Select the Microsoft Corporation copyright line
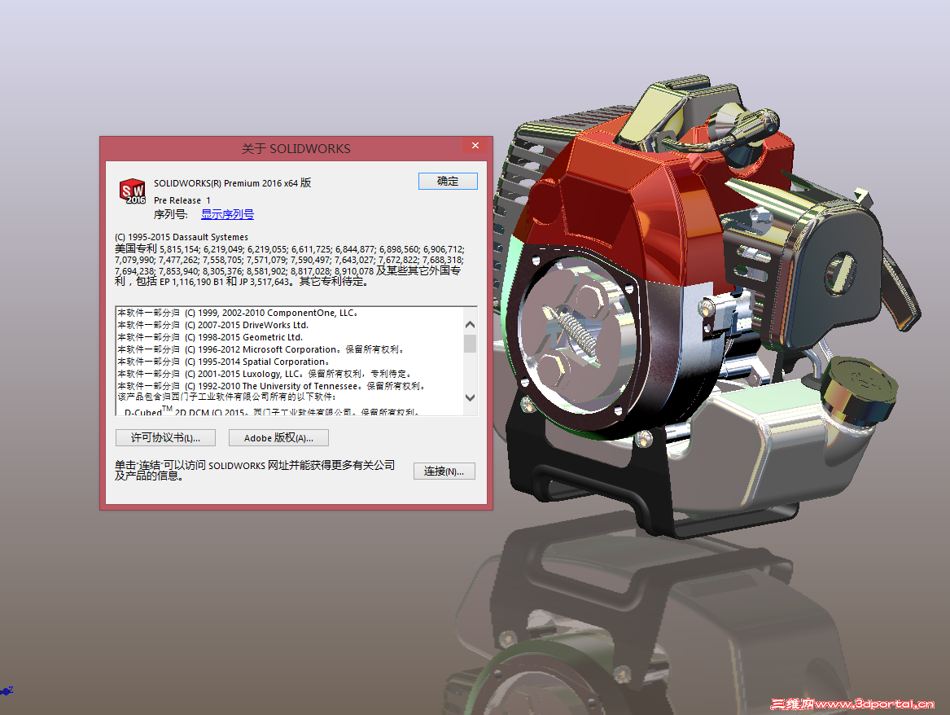 pos(260,349)
